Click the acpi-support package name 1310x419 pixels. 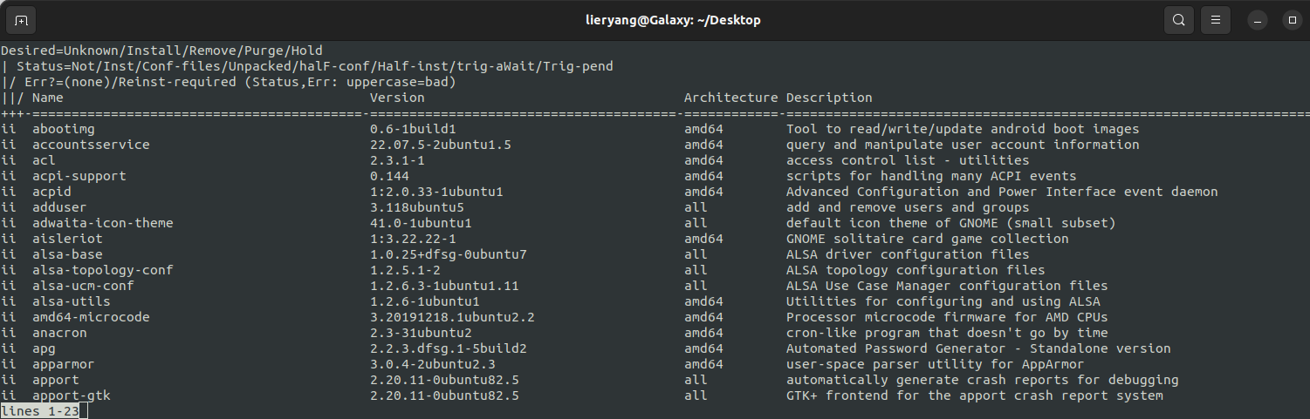tap(79, 176)
